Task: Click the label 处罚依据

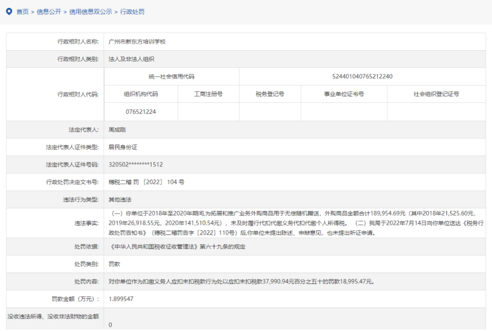Action: tap(87, 246)
